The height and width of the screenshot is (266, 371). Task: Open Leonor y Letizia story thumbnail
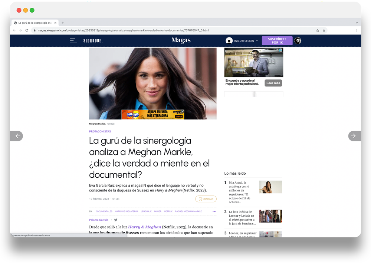[271, 216]
